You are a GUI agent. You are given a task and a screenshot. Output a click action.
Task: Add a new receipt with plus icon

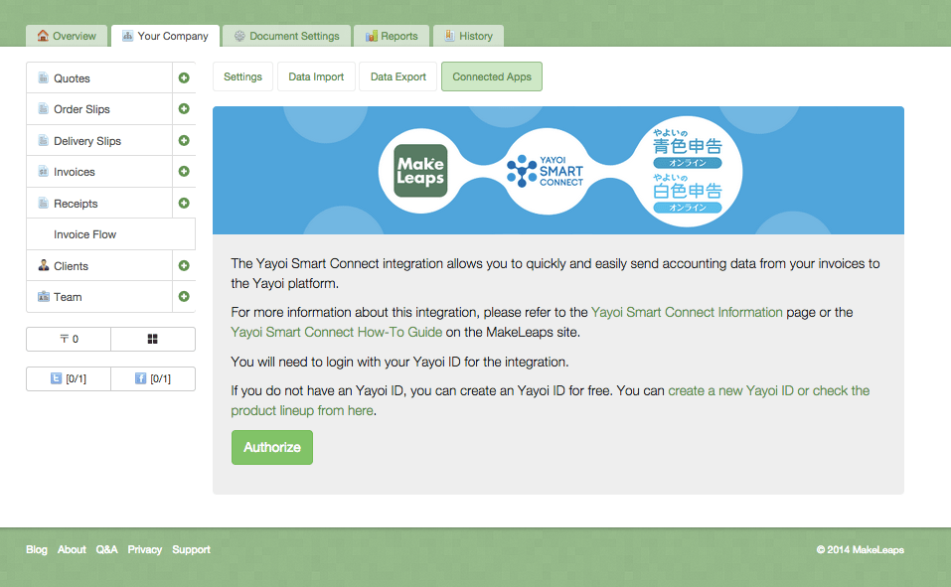coord(184,203)
